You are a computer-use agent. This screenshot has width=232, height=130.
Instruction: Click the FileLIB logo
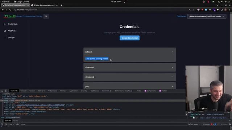coord(10,16)
